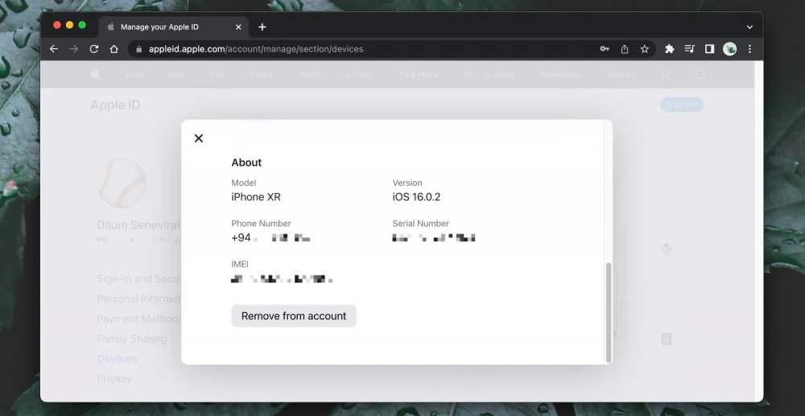
Task: Click Remove from account button
Action: click(x=294, y=316)
